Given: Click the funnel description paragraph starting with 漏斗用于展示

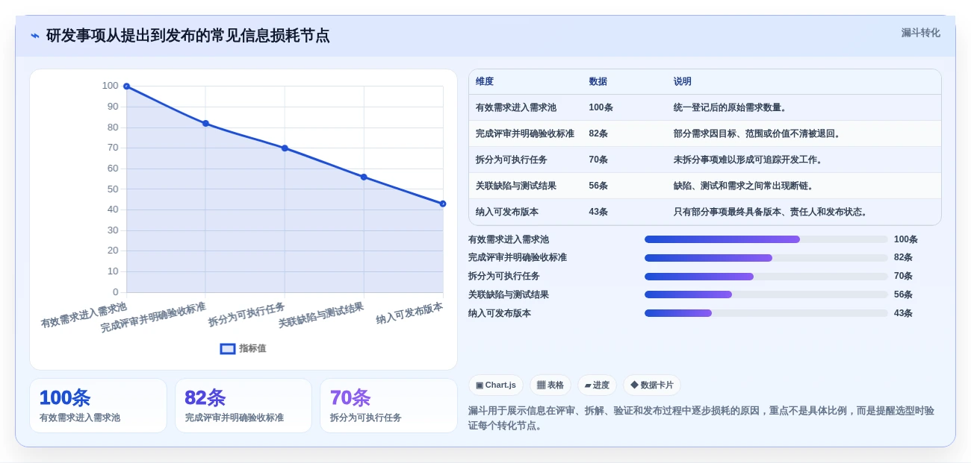Looking at the screenshot, I should pyautogui.click(x=701, y=418).
